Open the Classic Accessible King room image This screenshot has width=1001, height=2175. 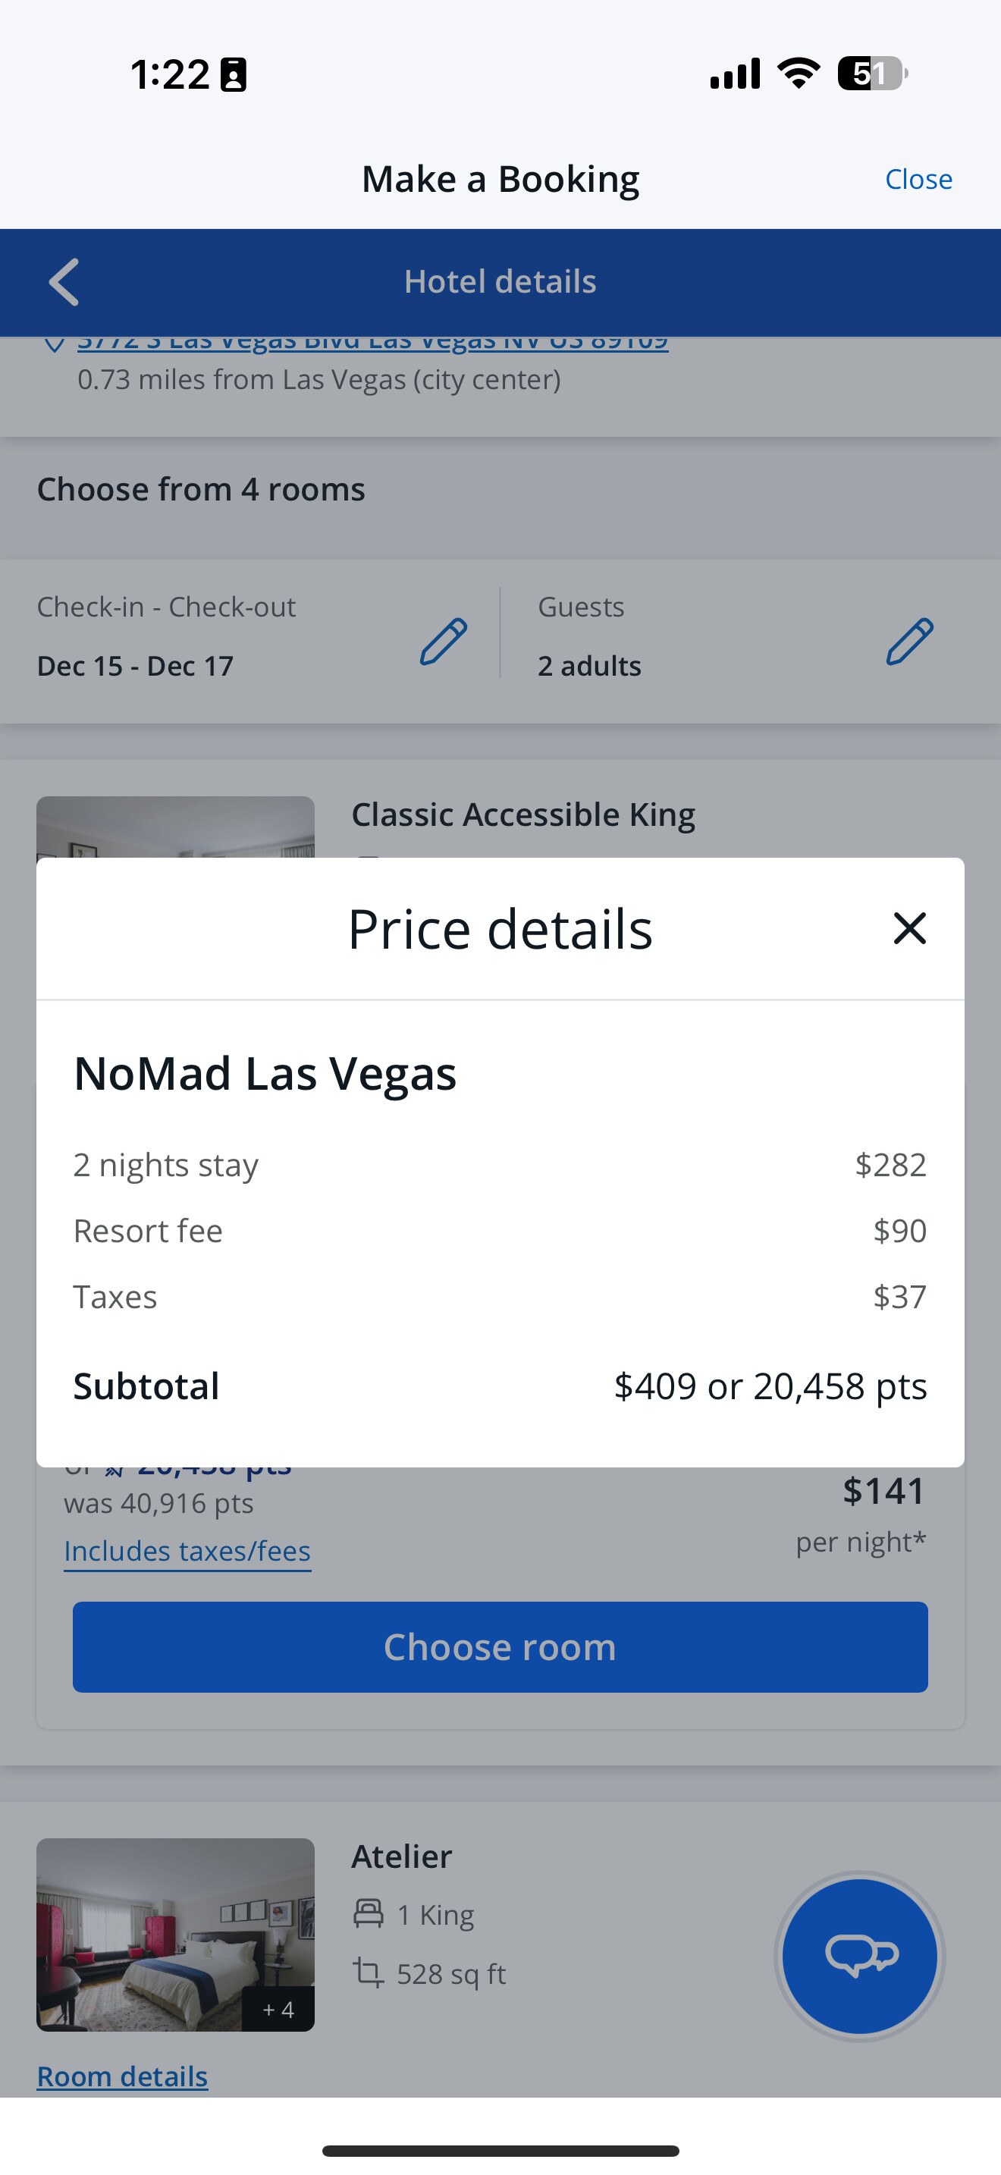174,827
